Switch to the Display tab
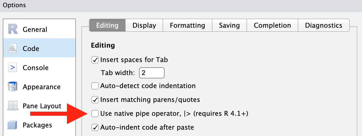Screen dimensions: 362x136 144,25
